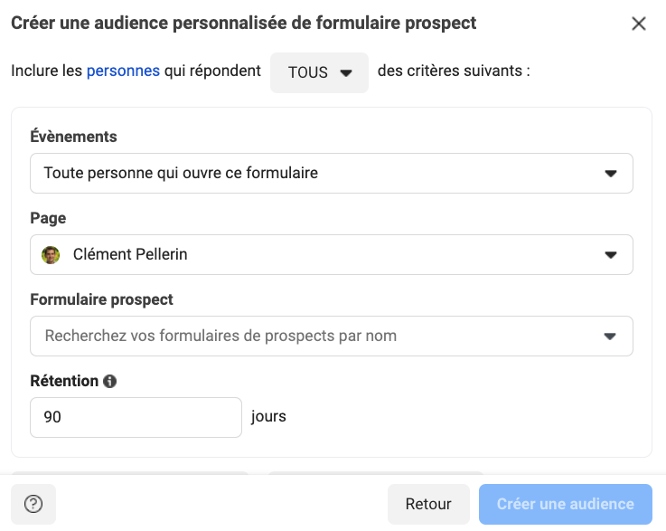Select "Toute personne qui ouvre ce formulaire" text
Viewport: 666px width, 531px height.
(x=181, y=173)
